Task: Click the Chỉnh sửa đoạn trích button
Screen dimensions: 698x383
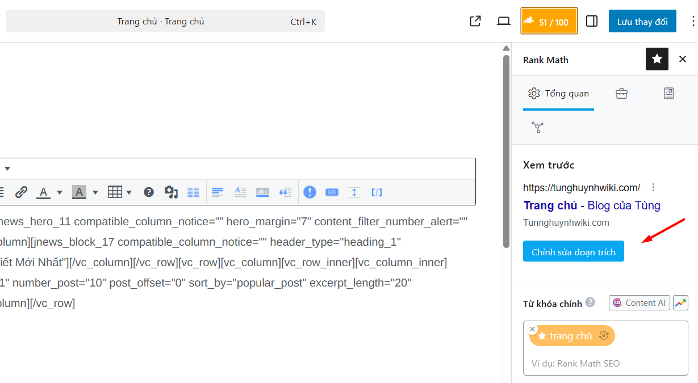Action: coord(573,251)
